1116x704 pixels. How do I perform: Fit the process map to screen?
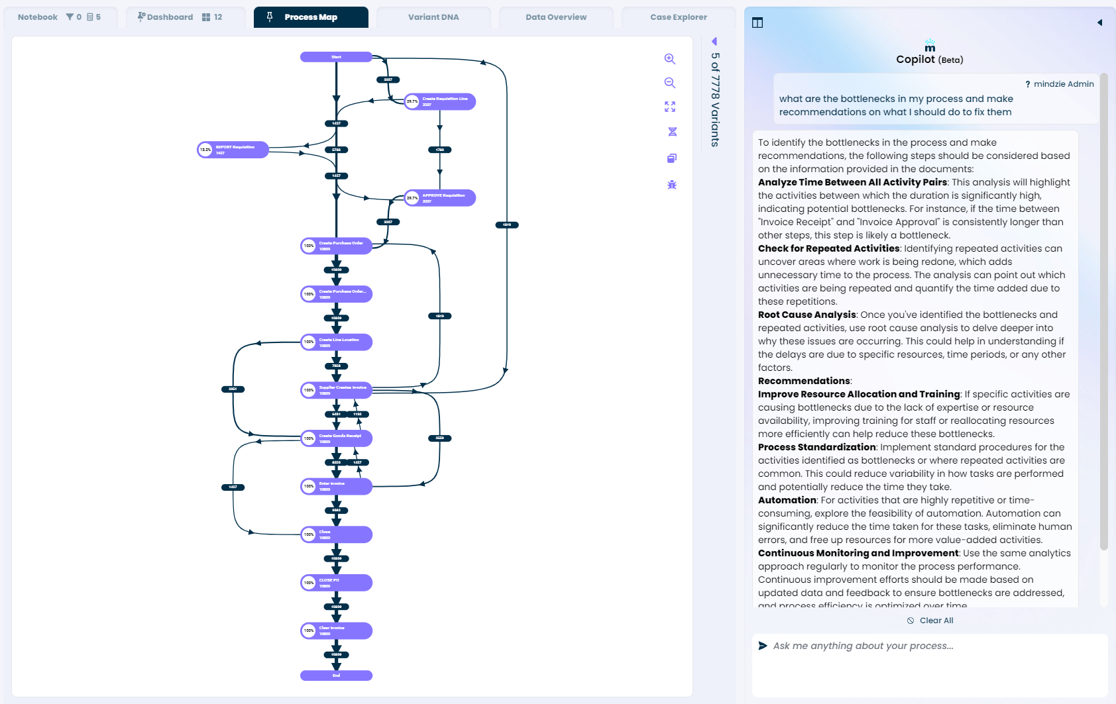[x=670, y=107]
